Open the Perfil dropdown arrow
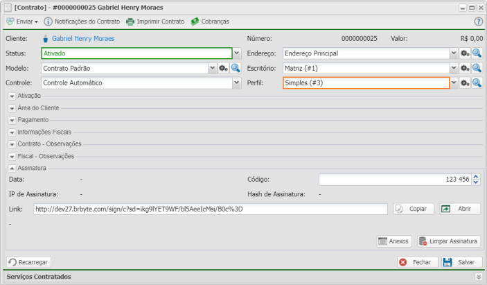Screen dimensions: 487x285 pyautogui.click(x=454, y=83)
